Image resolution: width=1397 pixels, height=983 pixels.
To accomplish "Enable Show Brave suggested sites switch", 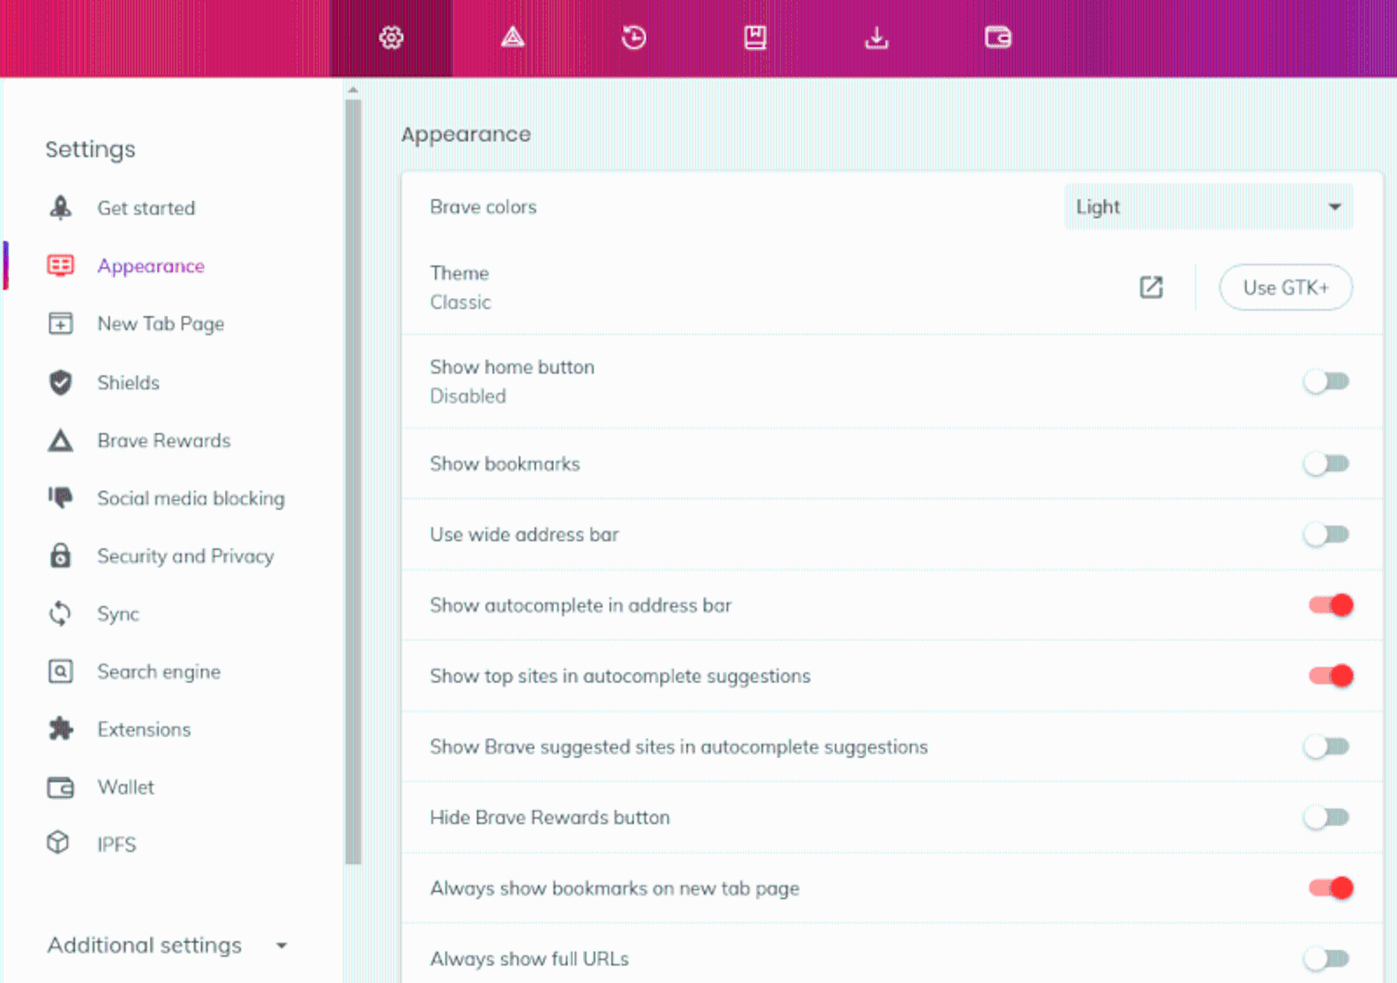I will (x=1326, y=747).
